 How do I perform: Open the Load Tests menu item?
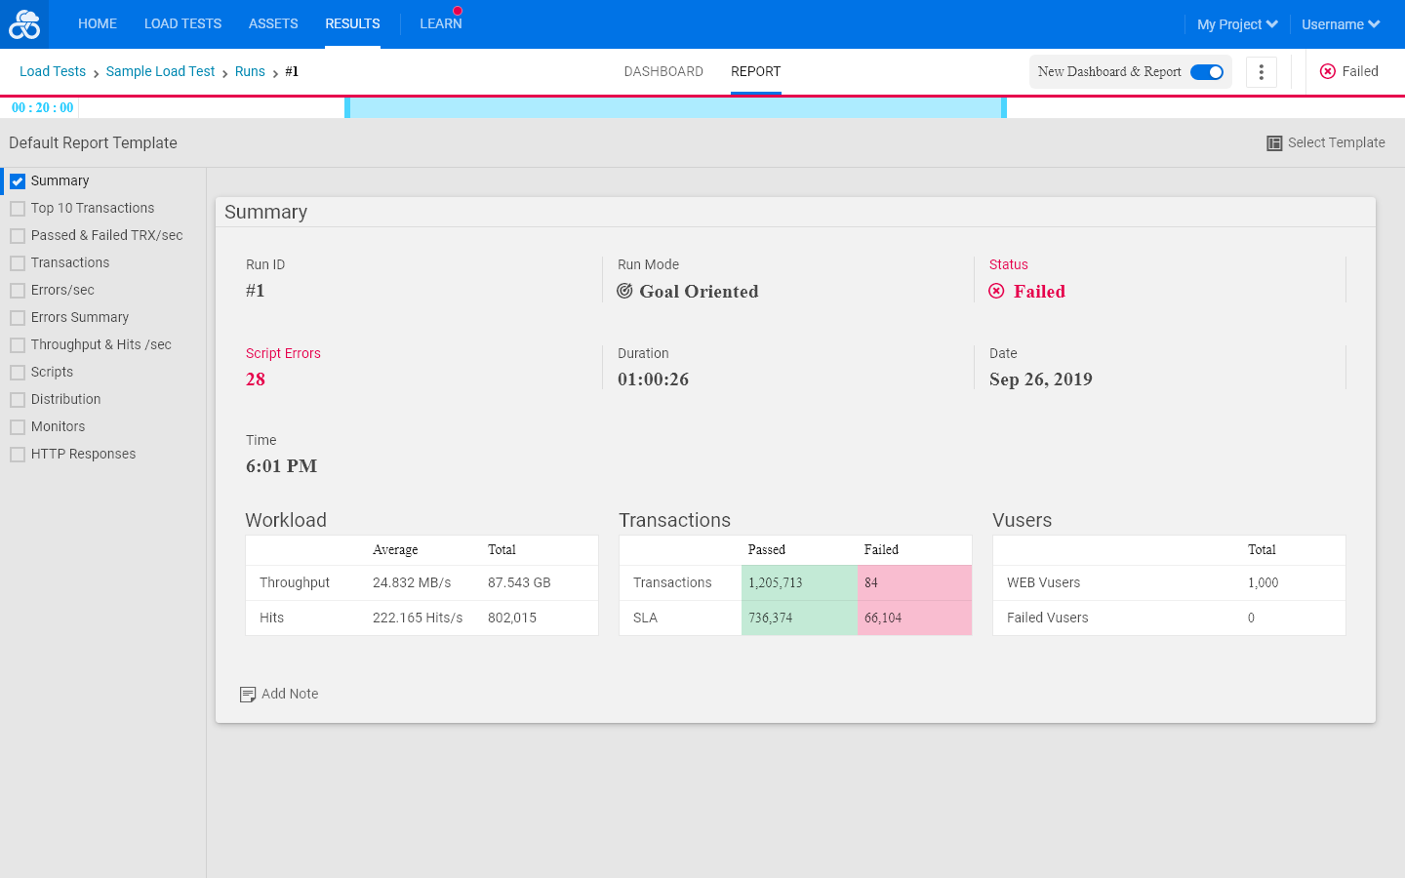(182, 23)
